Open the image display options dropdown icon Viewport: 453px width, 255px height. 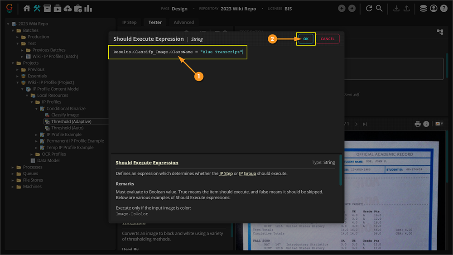(439, 124)
